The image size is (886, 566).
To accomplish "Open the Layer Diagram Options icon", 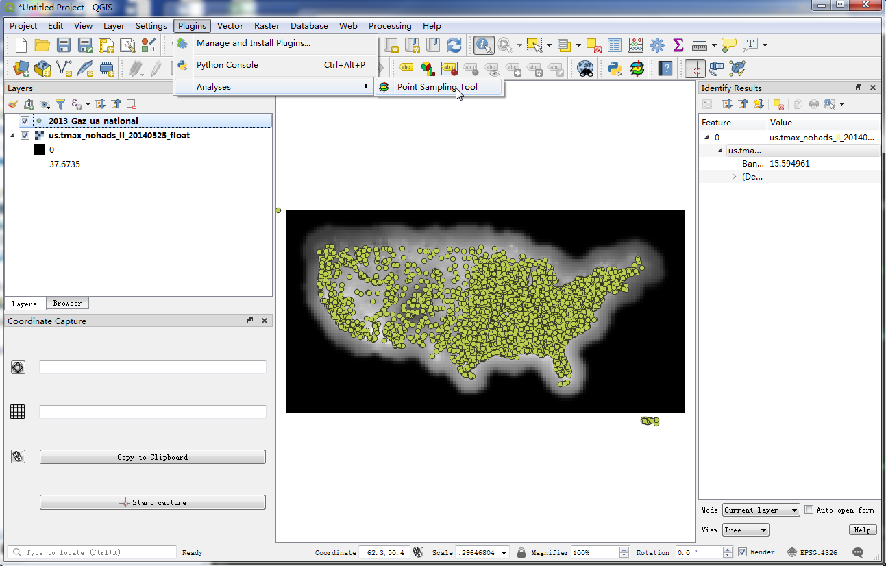I will click(428, 68).
